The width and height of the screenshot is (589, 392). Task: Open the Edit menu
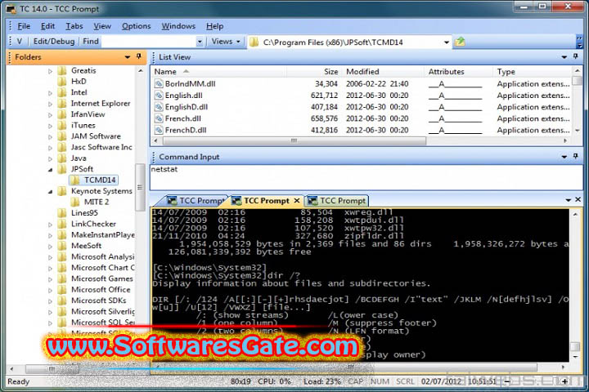[47, 26]
